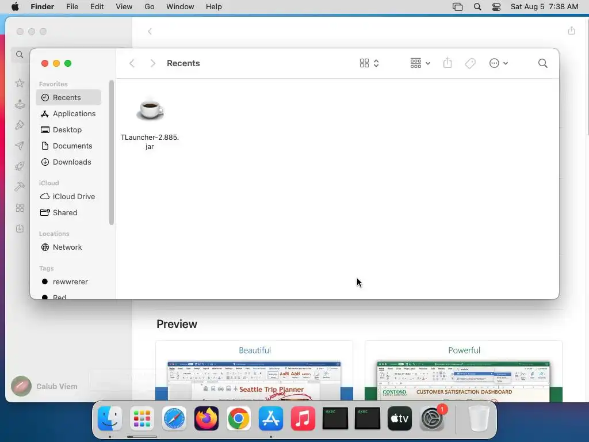
Task: Open Network location in sidebar
Action: coord(68,247)
